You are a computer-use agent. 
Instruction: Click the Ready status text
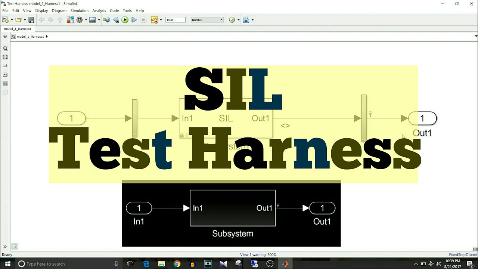(x=7, y=255)
